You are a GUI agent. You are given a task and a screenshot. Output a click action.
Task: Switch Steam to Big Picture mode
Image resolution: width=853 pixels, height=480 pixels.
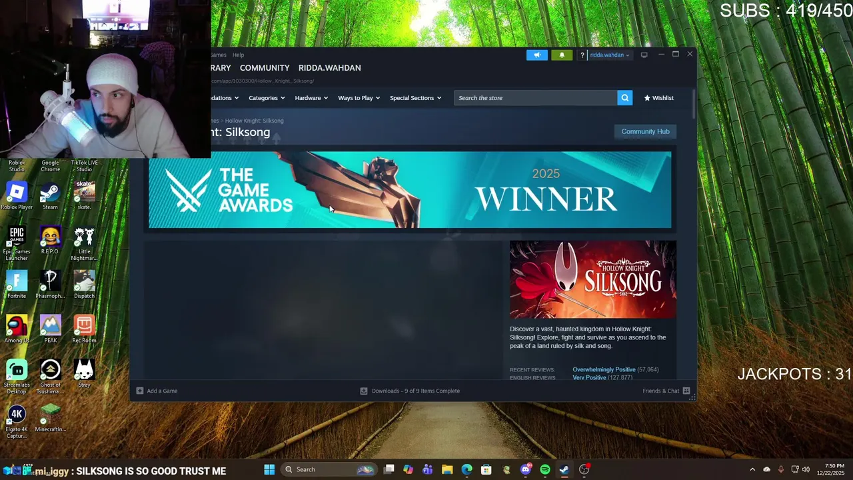click(644, 55)
